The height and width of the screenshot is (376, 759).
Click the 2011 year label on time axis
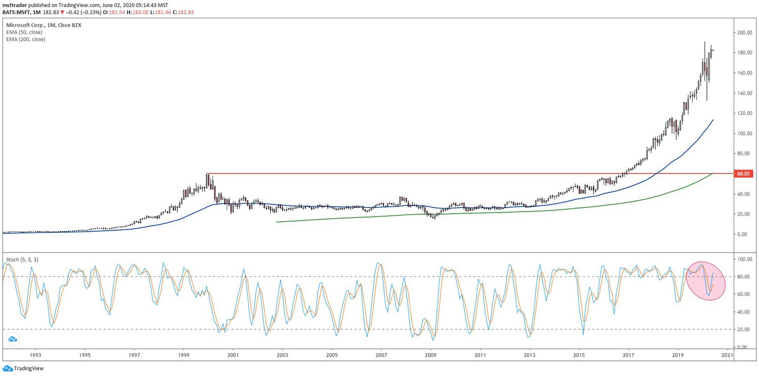coord(481,356)
